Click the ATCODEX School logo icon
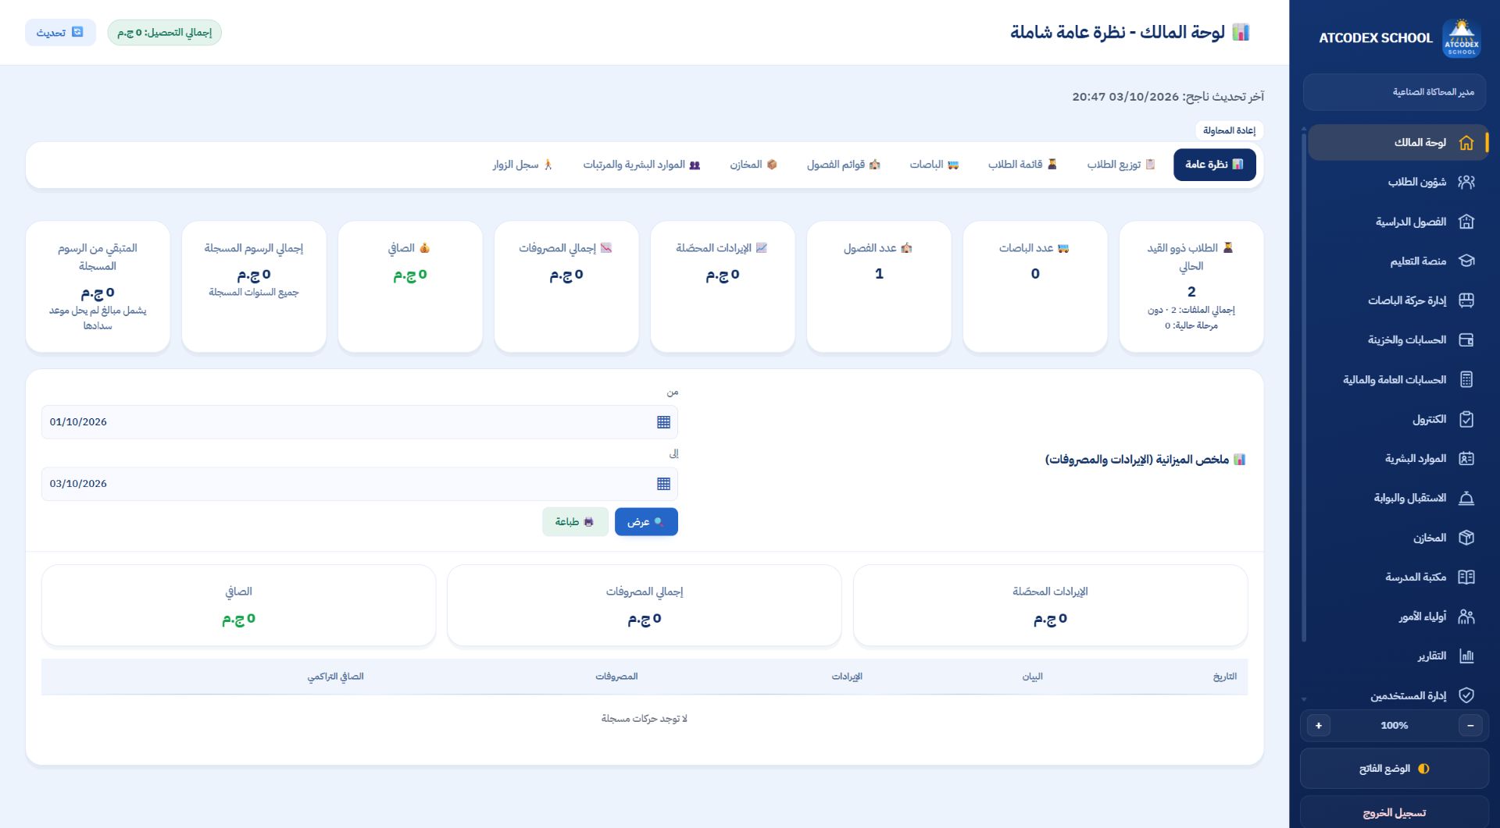The width and height of the screenshot is (1500, 828). pos(1461,38)
